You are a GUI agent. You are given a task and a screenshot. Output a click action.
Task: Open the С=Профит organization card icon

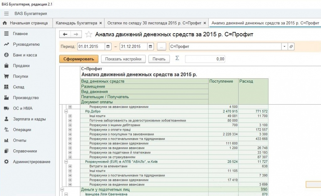coord(291,47)
